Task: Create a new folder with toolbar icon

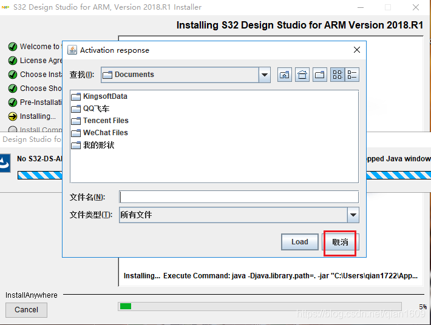Action: [320, 75]
